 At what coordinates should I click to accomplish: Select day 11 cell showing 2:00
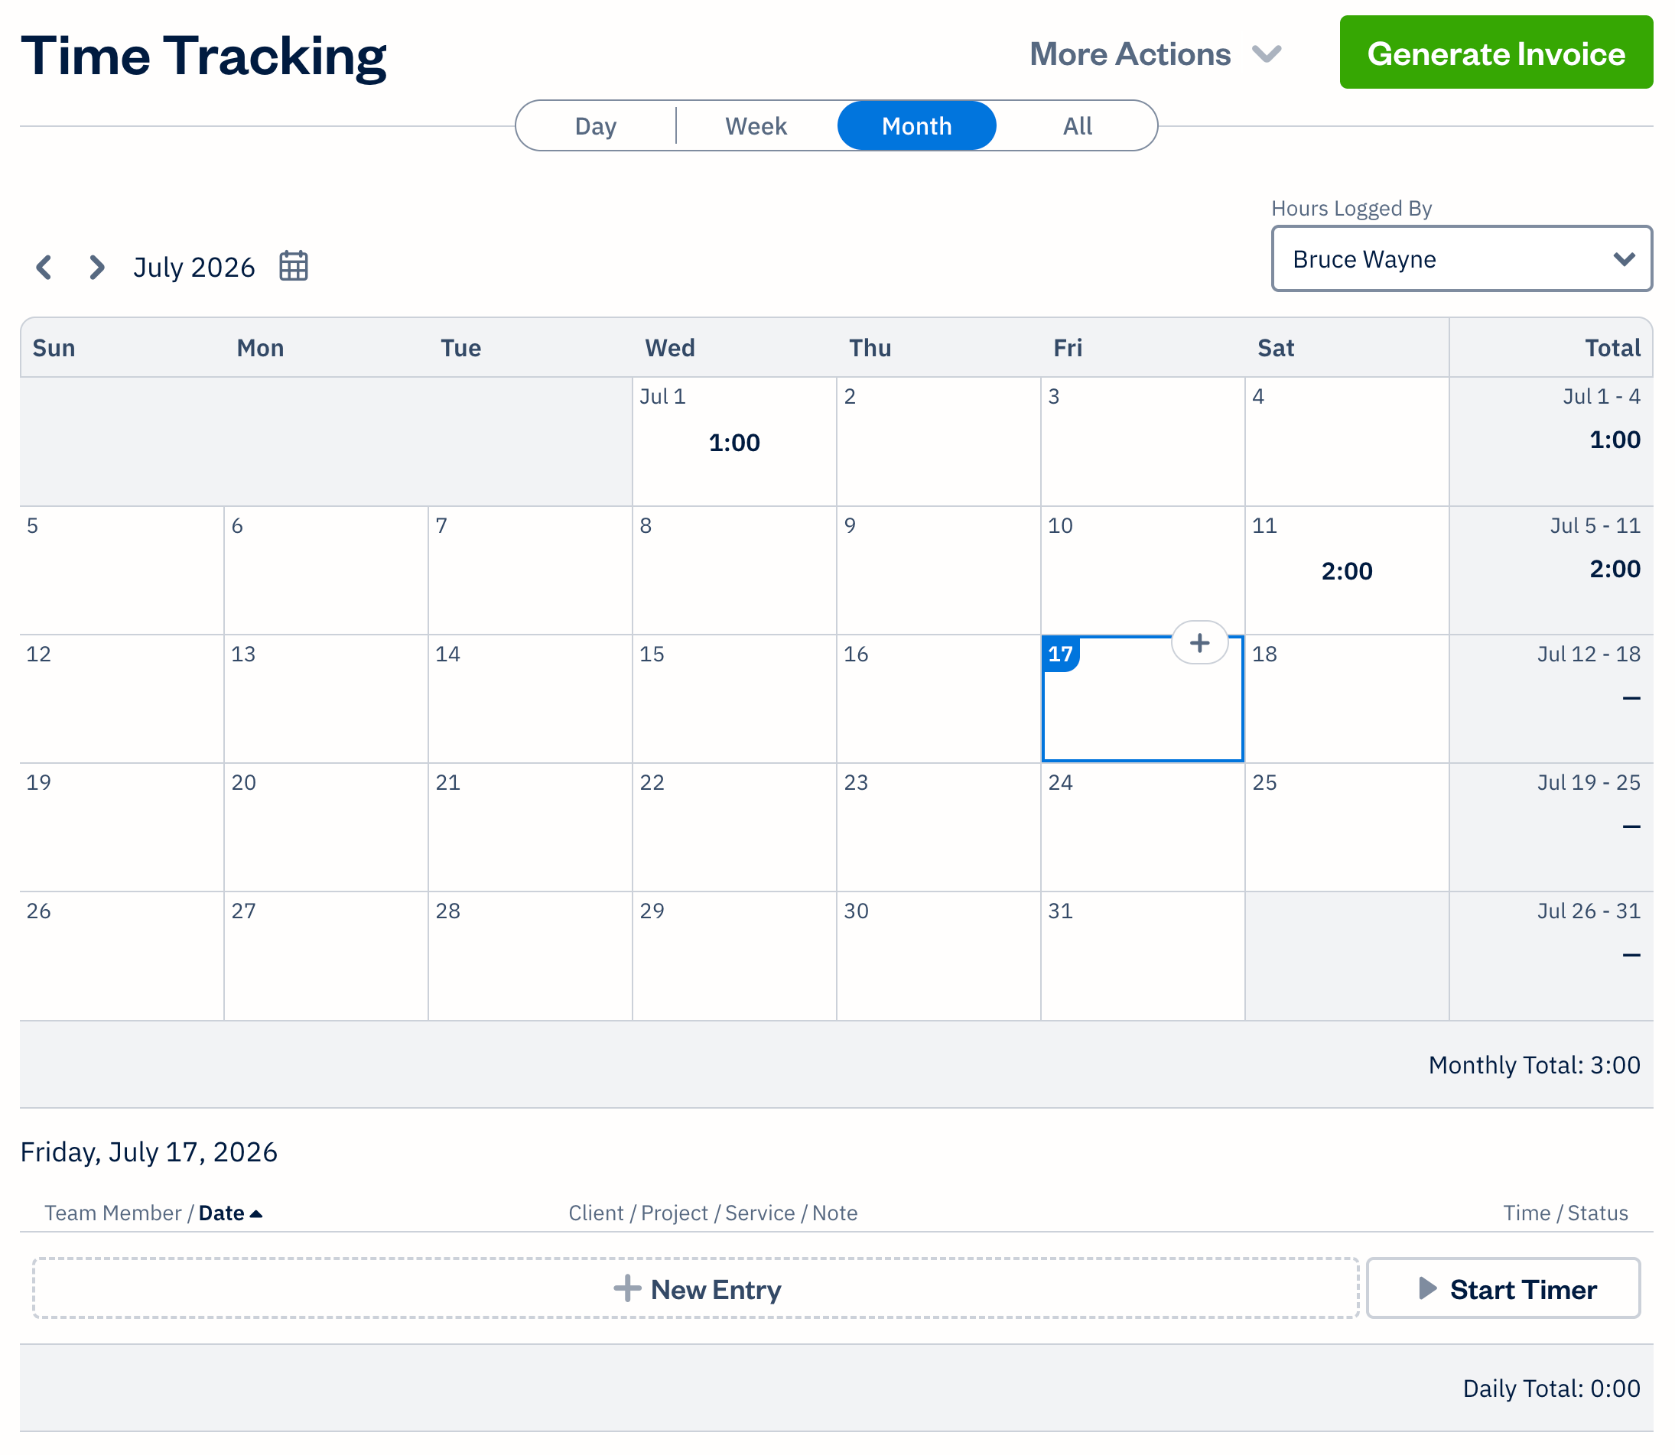coord(1347,571)
